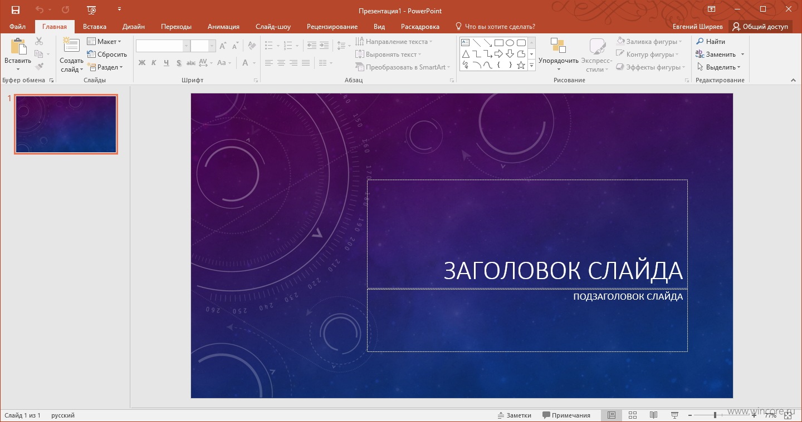Toggle the Заметки notes pane
Image resolution: width=802 pixels, height=422 pixels.
pos(514,415)
